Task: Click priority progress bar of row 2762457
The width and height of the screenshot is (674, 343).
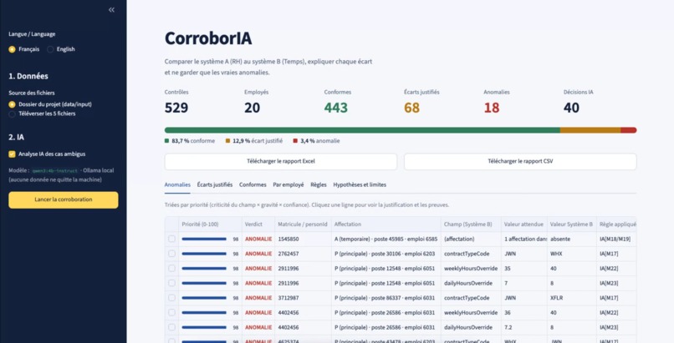Action: tap(204, 254)
